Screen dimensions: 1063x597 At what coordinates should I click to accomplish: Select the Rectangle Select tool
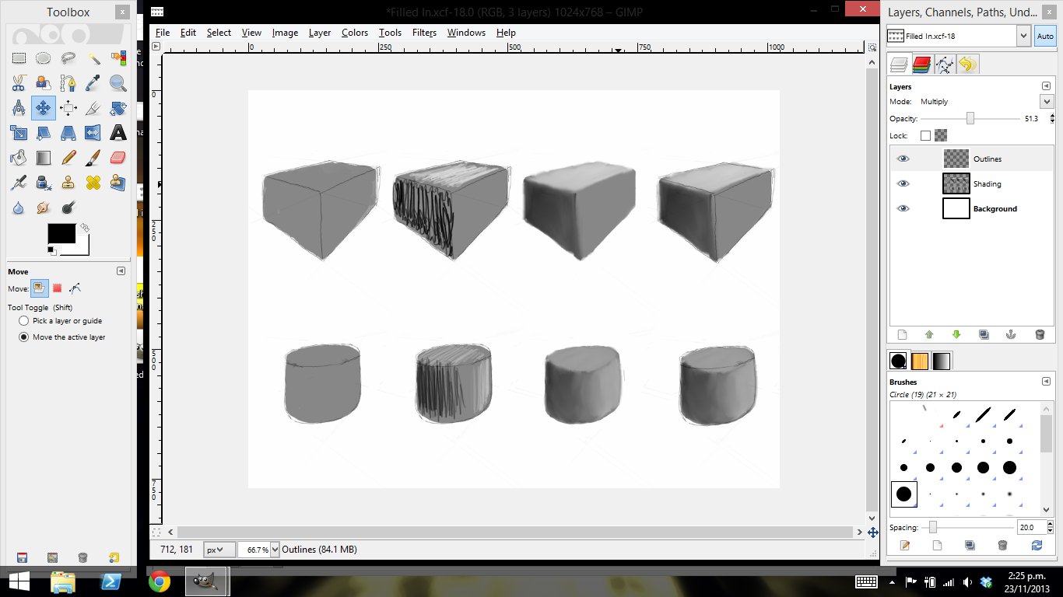point(19,58)
